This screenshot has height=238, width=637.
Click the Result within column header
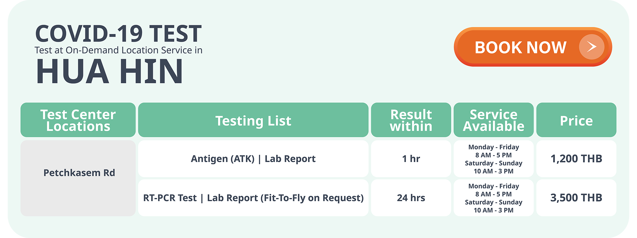[411, 120]
